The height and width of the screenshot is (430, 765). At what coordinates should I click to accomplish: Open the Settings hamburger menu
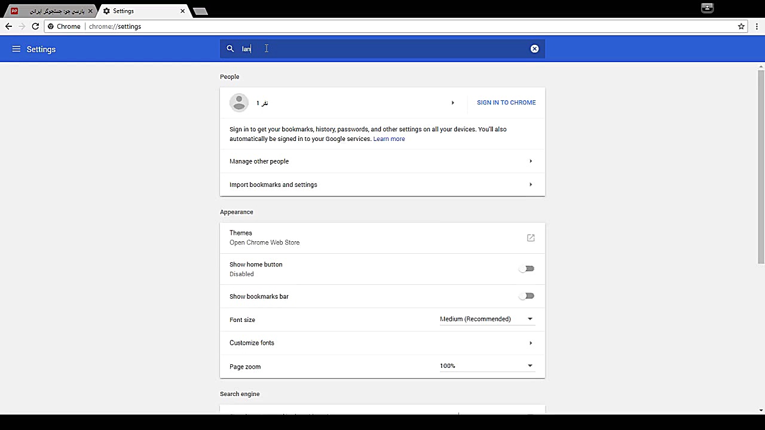point(16,49)
